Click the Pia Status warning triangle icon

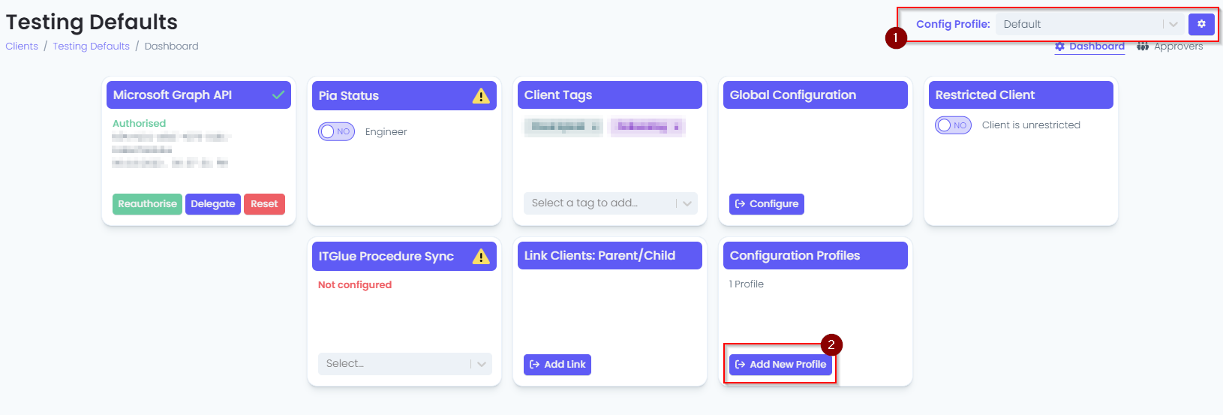(481, 96)
